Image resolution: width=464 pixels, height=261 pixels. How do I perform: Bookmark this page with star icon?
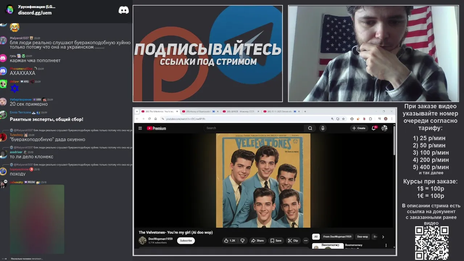[343, 119]
